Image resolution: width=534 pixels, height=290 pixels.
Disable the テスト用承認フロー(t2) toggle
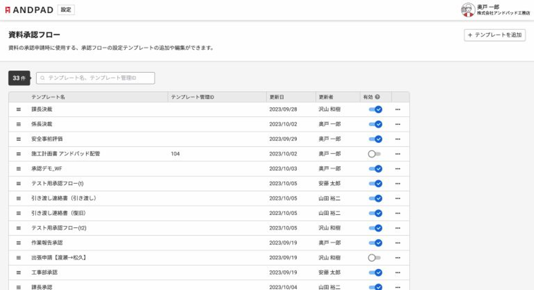click(x=375, y=228)
